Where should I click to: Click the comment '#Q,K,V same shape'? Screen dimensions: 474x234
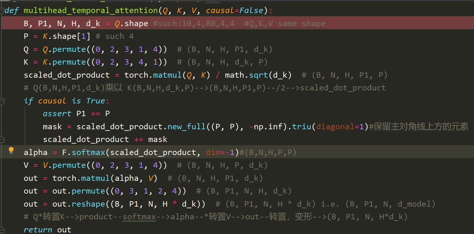(285, 24)
